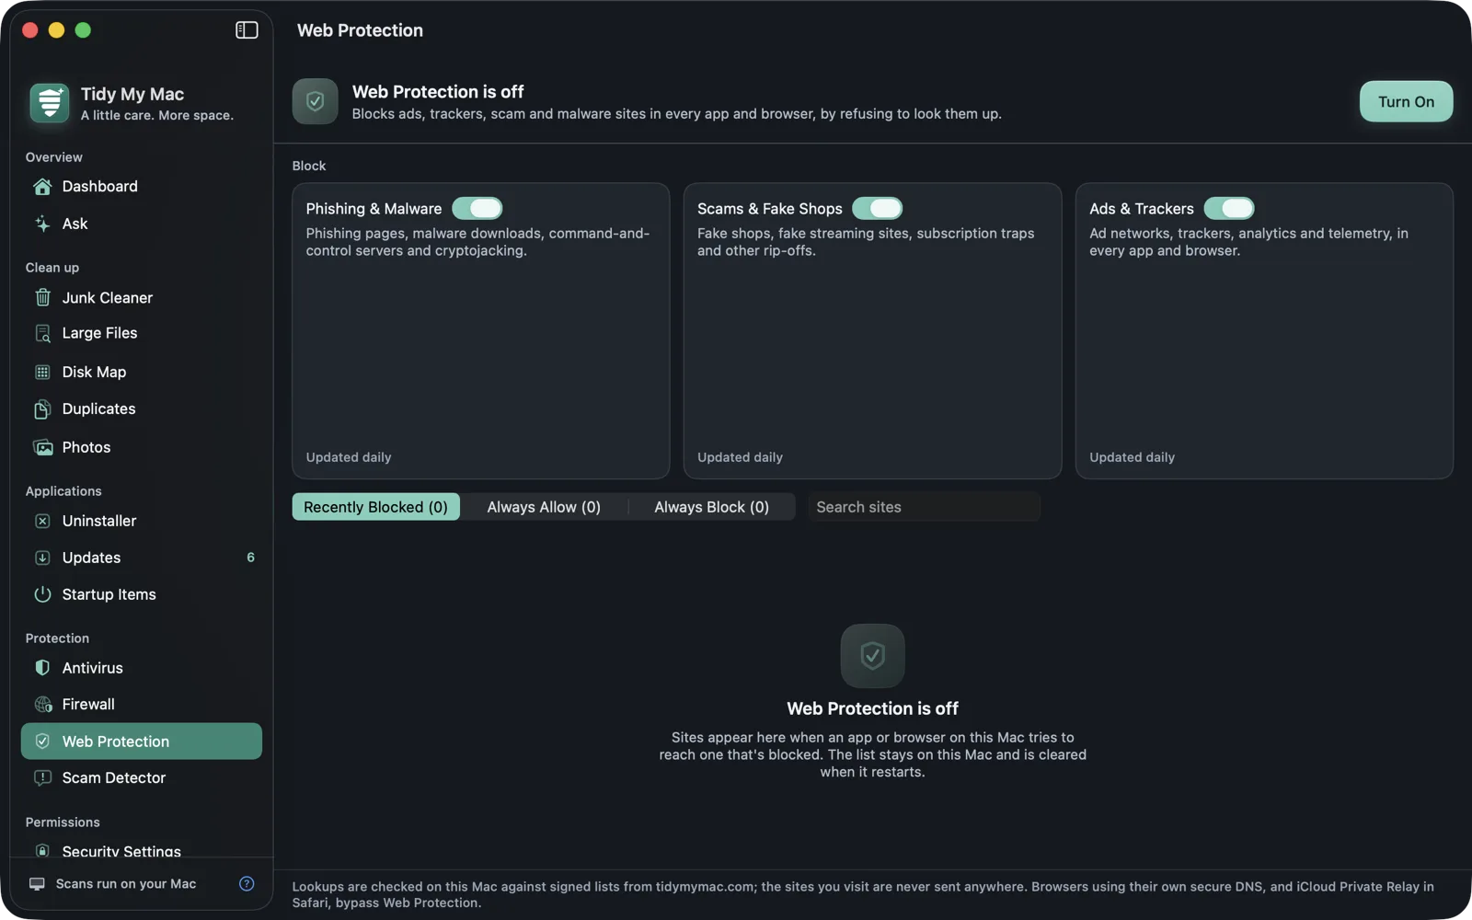Screen dimensions: 1472x920
Task: Click the Tidy My Mac app logo
Action: [x=50, y=103]
